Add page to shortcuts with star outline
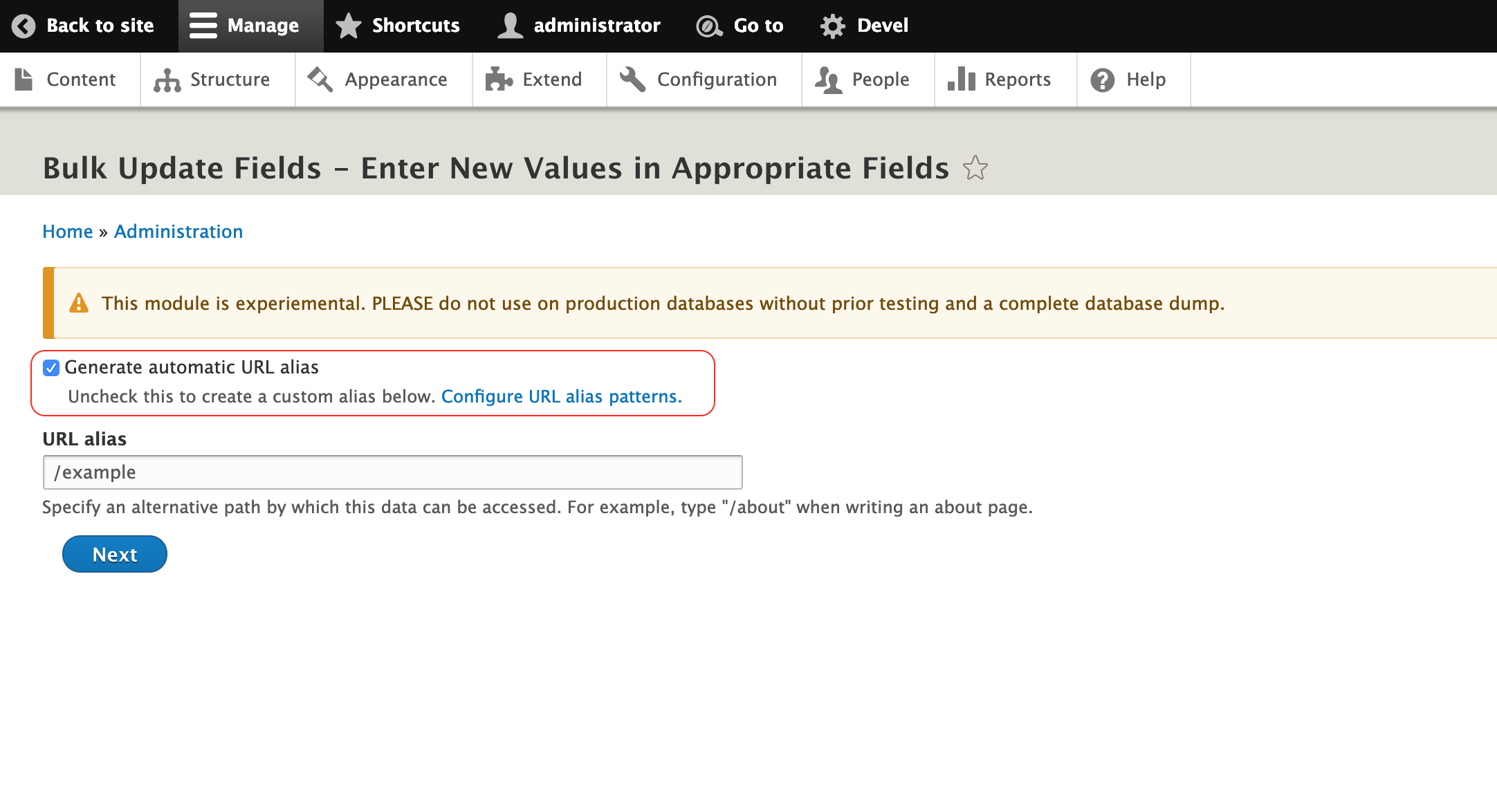The height and width of the screenshot is (805, 1497). [x=975, y=168]
